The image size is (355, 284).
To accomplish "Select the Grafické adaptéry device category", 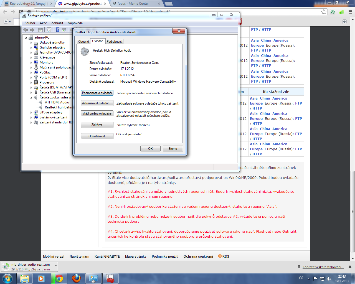I will pyautogui.click(x=52, y=47).
